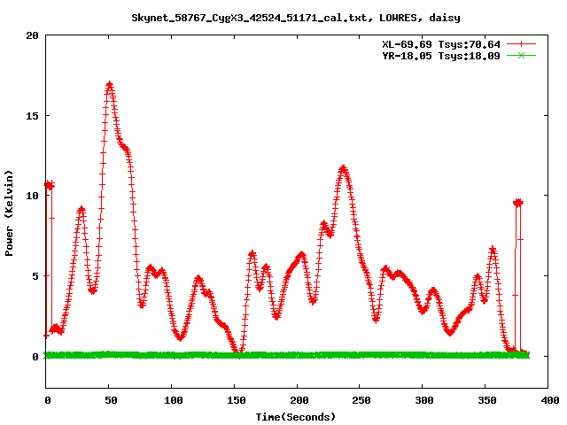Click x-axis tick label 400
The image size is (567, 425).
click(550, 400)
